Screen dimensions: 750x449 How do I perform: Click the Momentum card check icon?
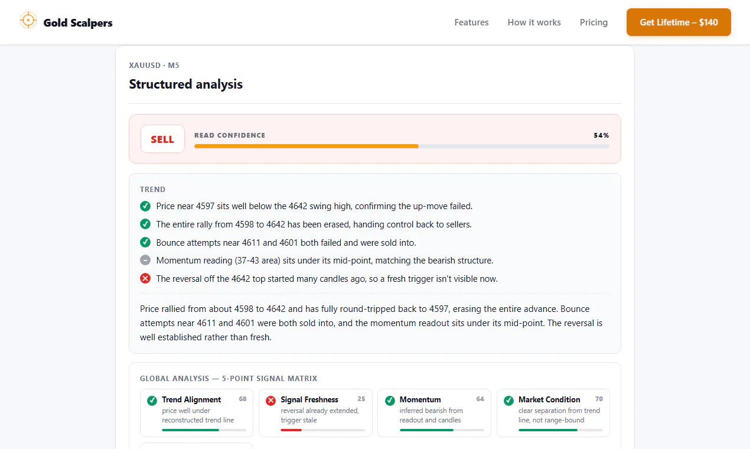coord(390,401)
